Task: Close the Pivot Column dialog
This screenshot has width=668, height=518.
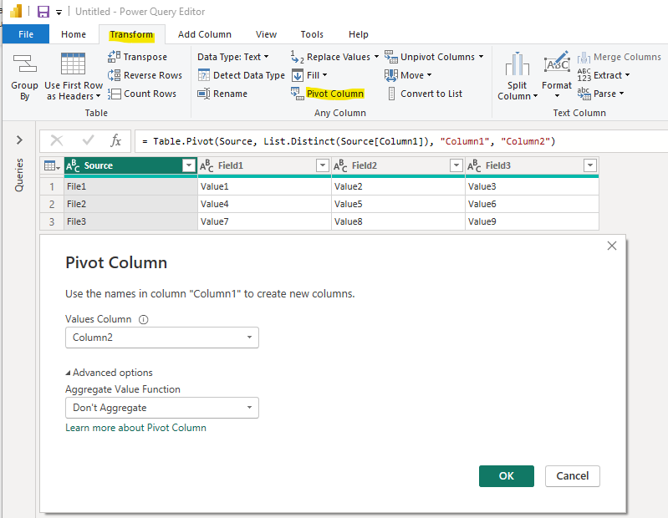Action: coord(612,246)
